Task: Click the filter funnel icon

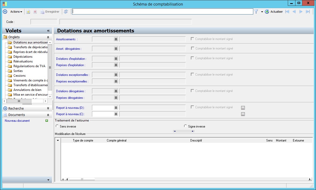Action: (256, 12)
